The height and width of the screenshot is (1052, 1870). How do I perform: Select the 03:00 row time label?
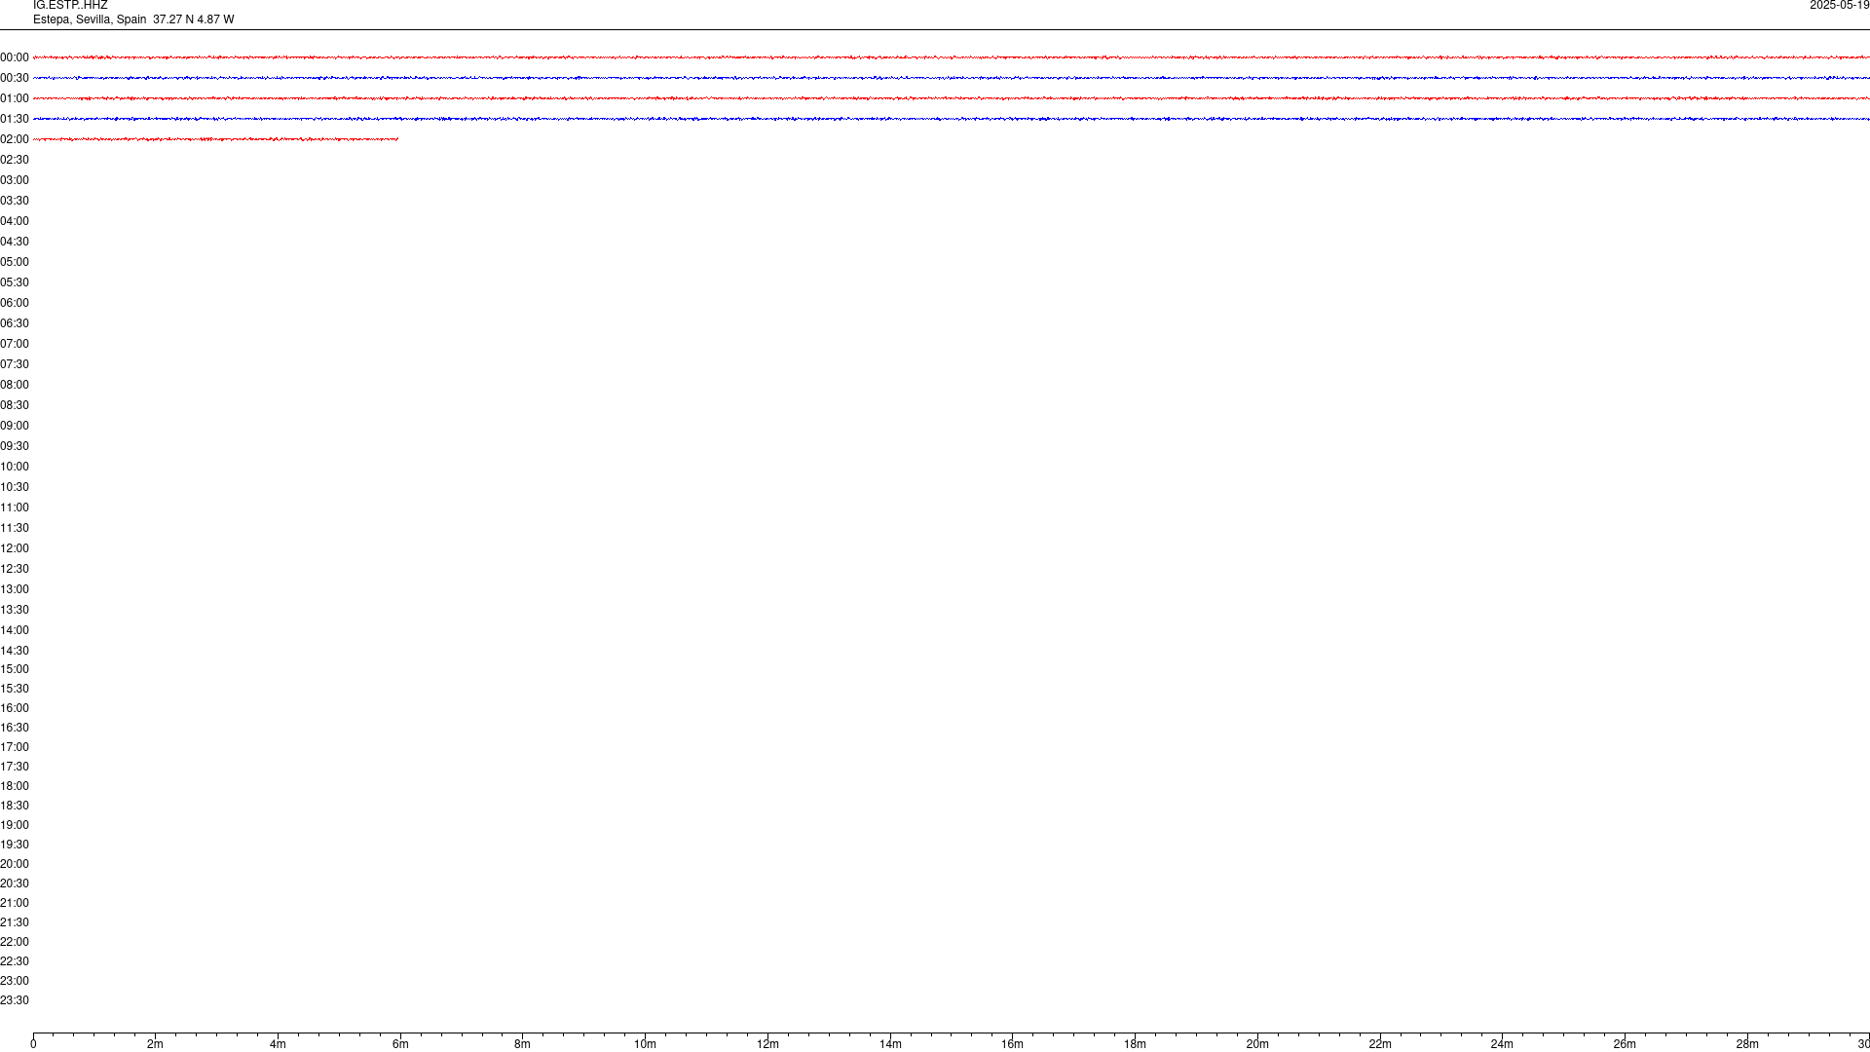pyautogui.click(x=15, y=180)
